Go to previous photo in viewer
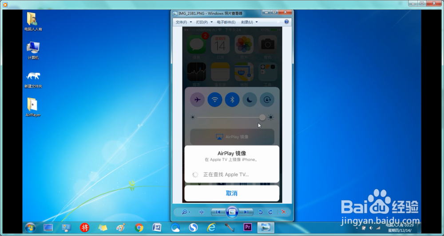Screen dimensions: 444x236 pyautogui.click(x=218, y=212)
